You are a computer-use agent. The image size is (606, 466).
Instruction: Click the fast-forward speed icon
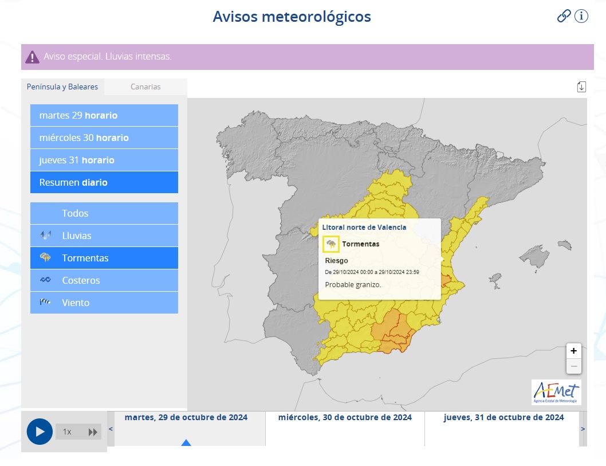pos(93,432)
